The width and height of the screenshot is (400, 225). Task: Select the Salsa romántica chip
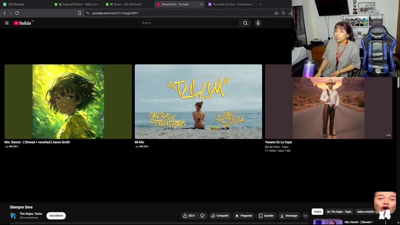366,212
